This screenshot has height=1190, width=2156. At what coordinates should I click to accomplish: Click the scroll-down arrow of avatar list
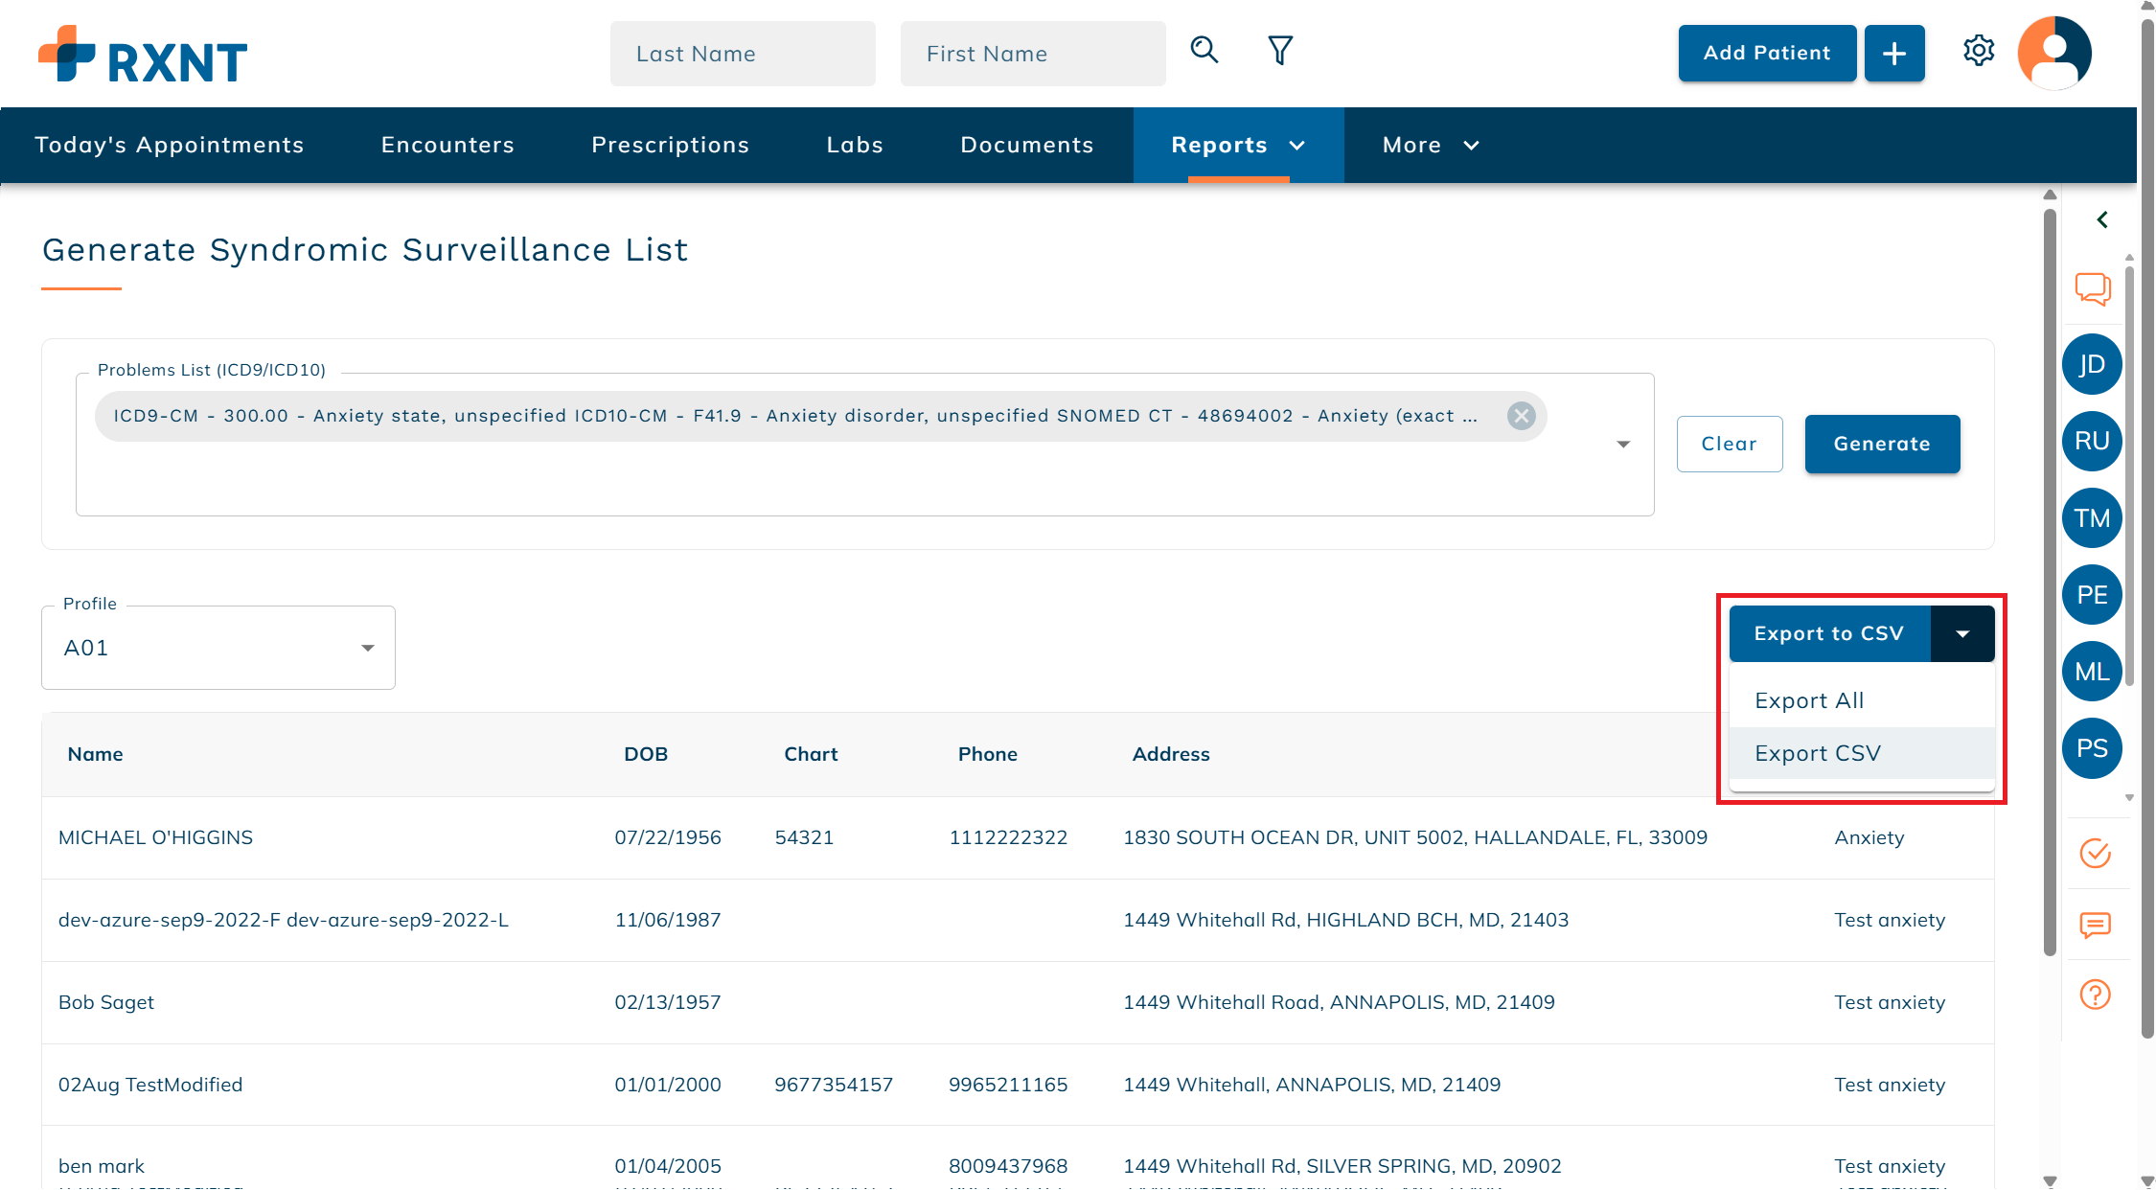[x=2129, y=797]
